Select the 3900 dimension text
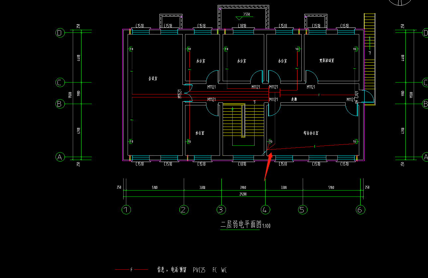The image size is (428, 278). pos(243,188)
